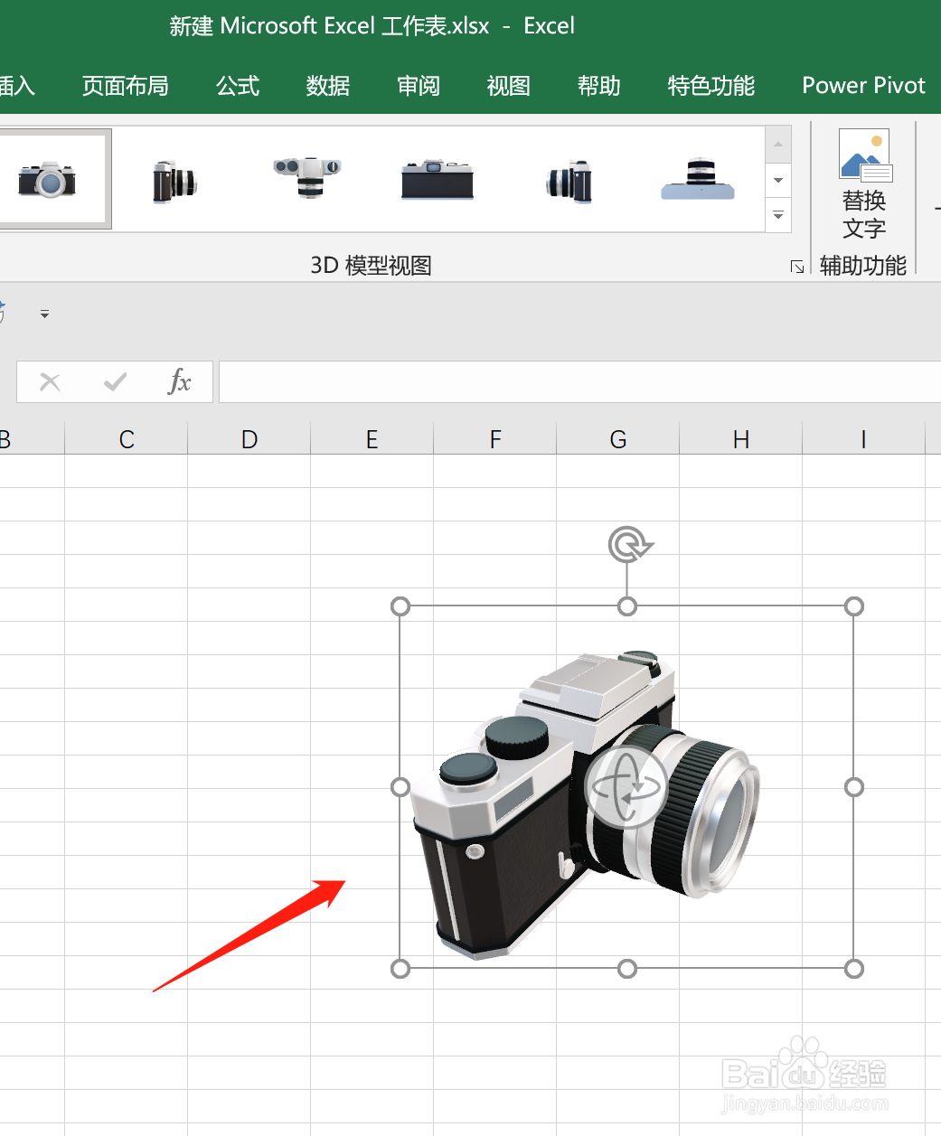Select column G header
Image resolution: width=941 pixels, height=1136 pixels.
pos(618,439)
